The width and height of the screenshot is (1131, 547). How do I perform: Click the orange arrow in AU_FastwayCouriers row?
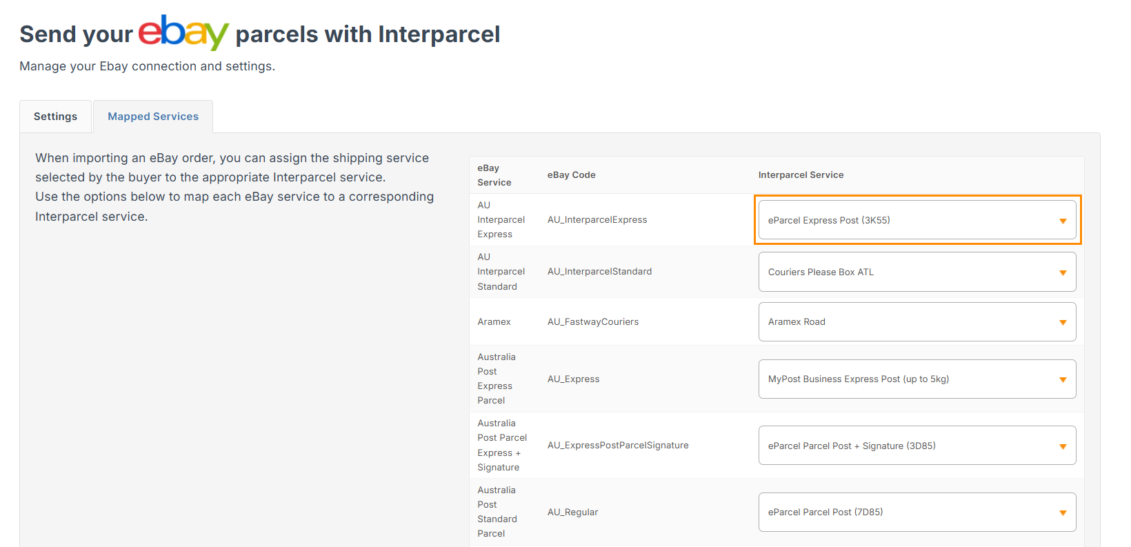coord(1063,323)
